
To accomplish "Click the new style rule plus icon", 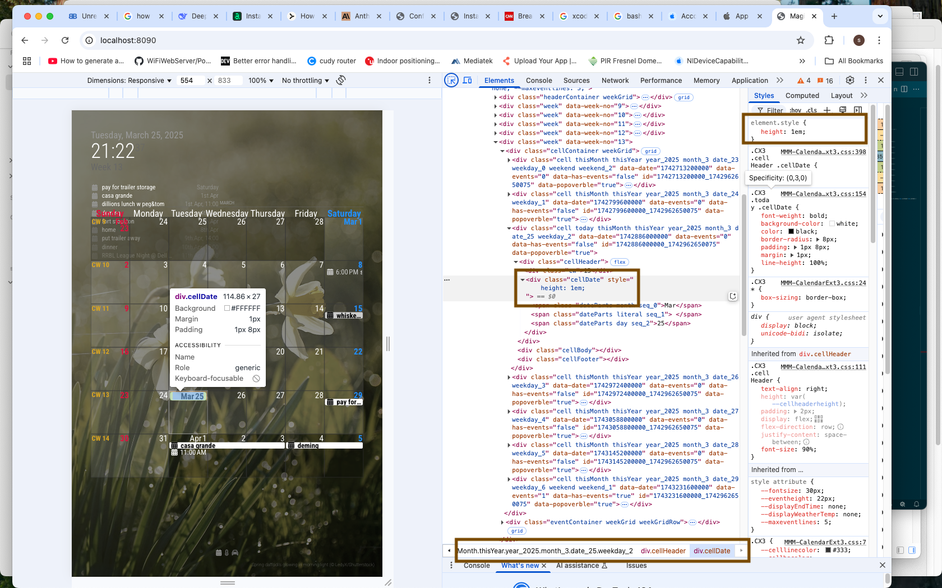I will (x=827, y=110).
